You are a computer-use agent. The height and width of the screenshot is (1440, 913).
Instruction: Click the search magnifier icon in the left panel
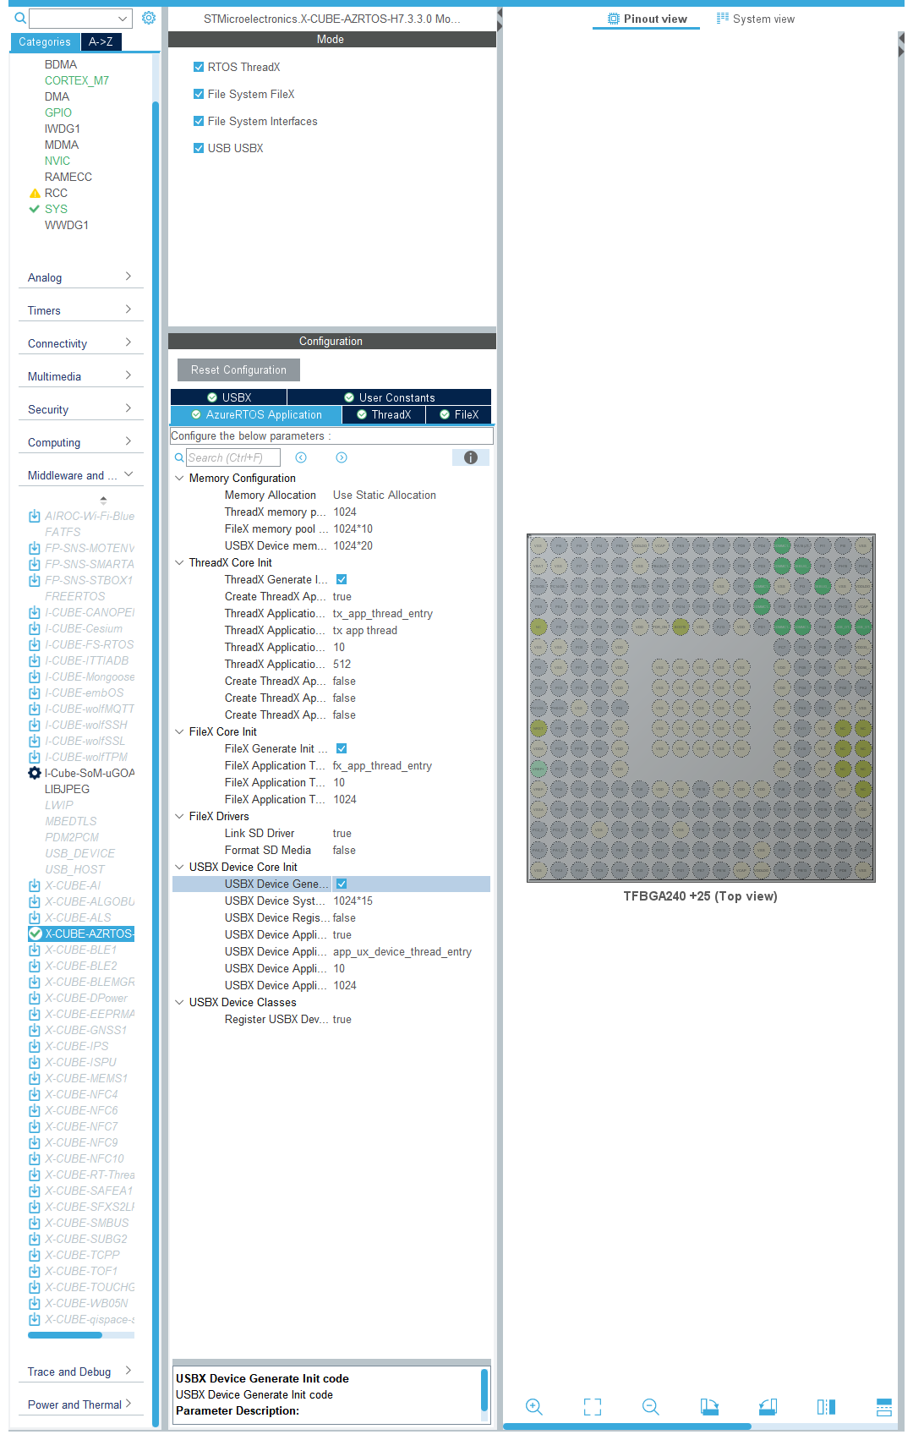[20, 18]
